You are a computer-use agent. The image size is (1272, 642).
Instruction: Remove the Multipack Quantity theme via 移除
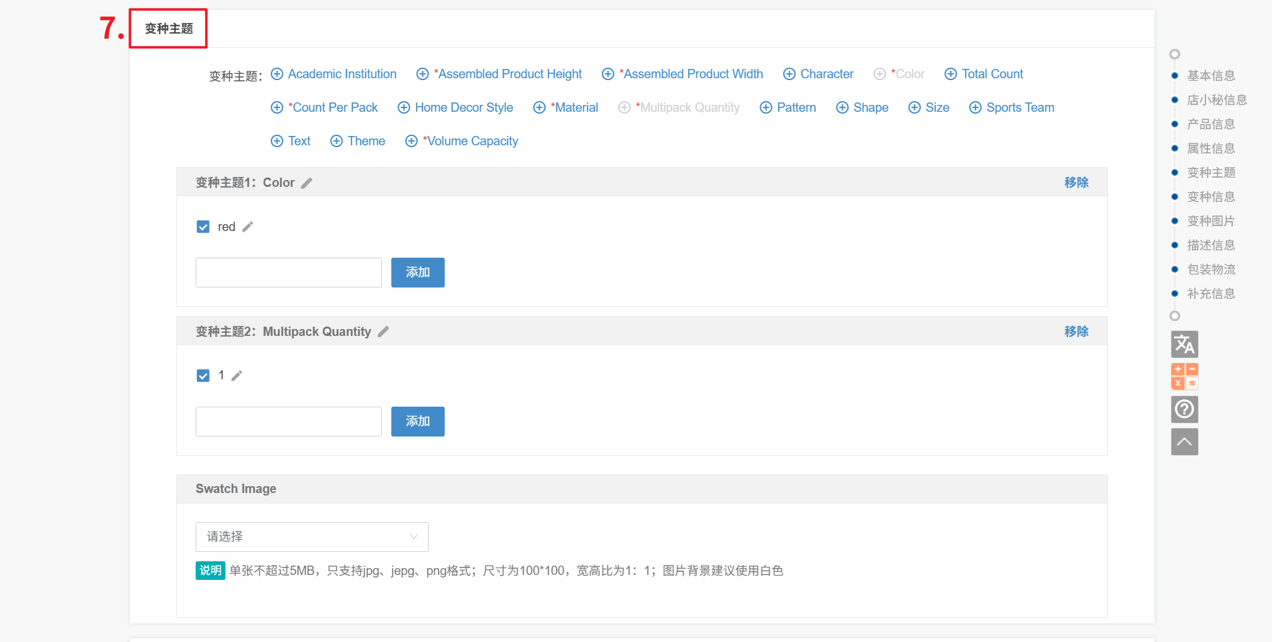[x=1076, y=332]
